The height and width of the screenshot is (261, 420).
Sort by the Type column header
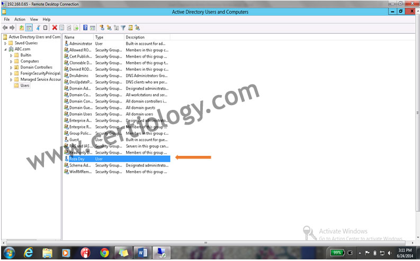click(x=109, y=37)
